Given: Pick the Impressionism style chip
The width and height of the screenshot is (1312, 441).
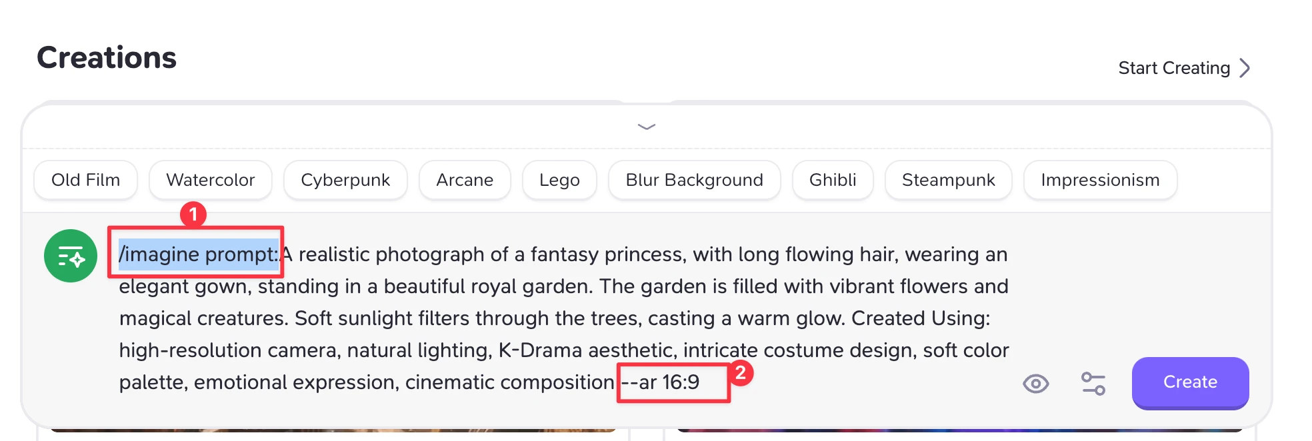Looking at the screenshot, I should tap(1099, 180).
